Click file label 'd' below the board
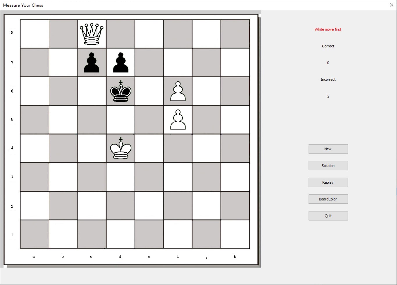Image resolution: width=397 pixels, height=285 pixels. 120,257
